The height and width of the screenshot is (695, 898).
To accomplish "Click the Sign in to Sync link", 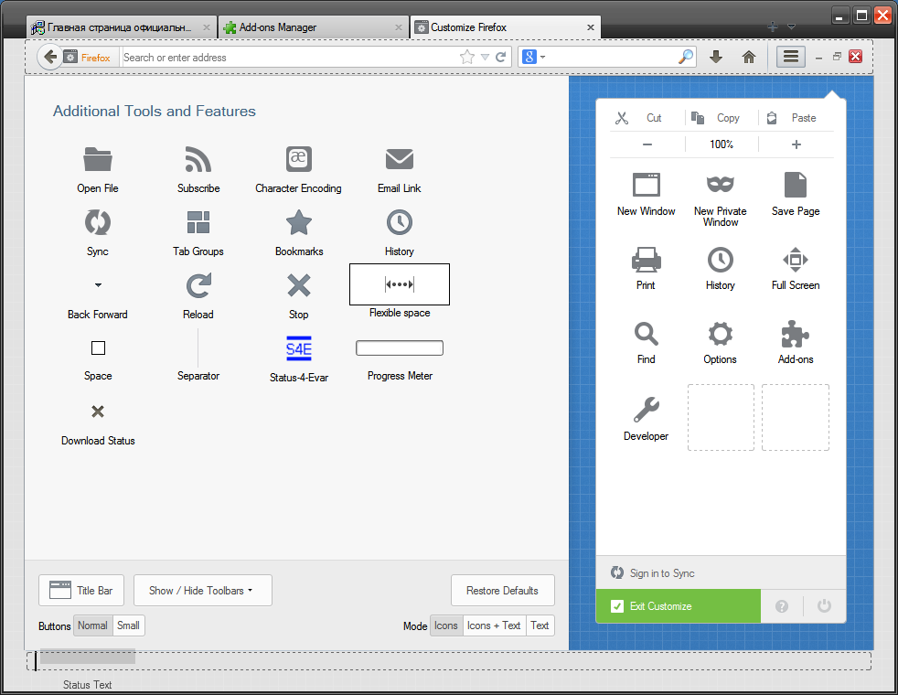I will (659, 573).
